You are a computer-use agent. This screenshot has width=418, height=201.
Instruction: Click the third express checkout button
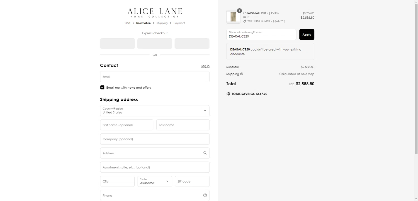[x=192, y=43]
